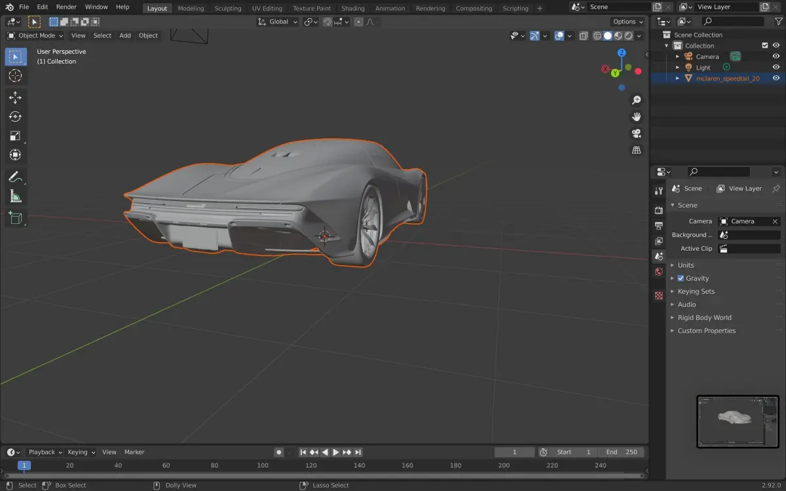
Task: Activate the Annotate pencil tool
Action: tap(15, 177)
